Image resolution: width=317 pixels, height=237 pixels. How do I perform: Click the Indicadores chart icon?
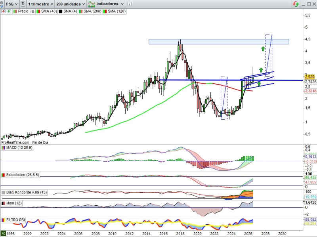pos(92,4)
